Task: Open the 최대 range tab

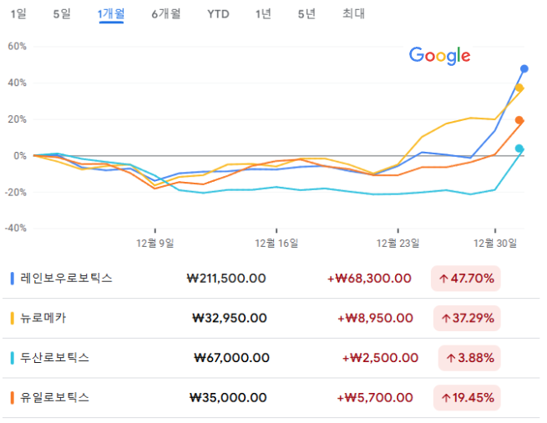Action: 353,14
